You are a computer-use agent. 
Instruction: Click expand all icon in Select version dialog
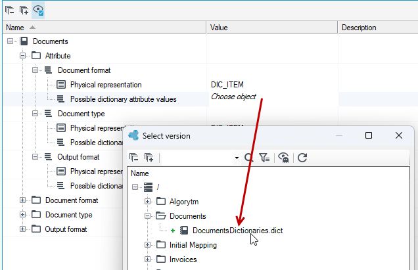[x=149, y=158]
